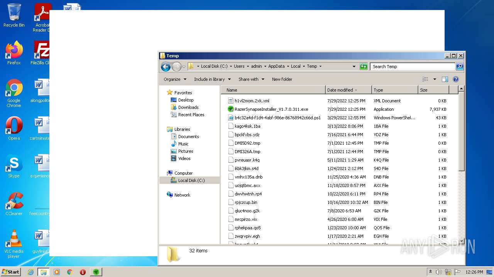
Task: Toggle the preview pane icon
Action: 445,79
